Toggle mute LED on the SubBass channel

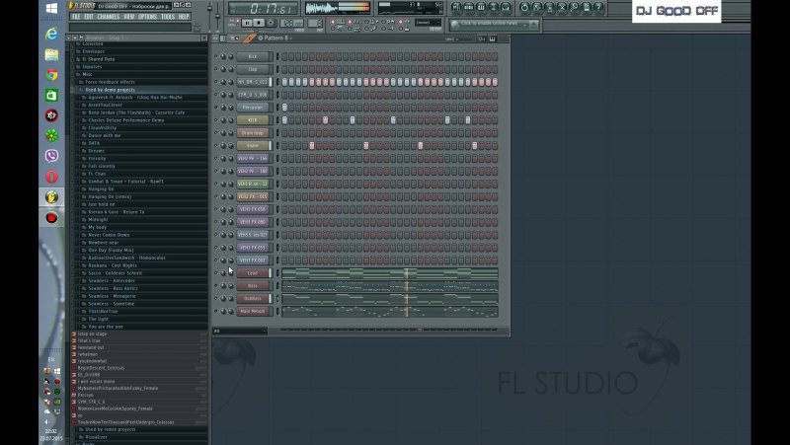(216, 299)
